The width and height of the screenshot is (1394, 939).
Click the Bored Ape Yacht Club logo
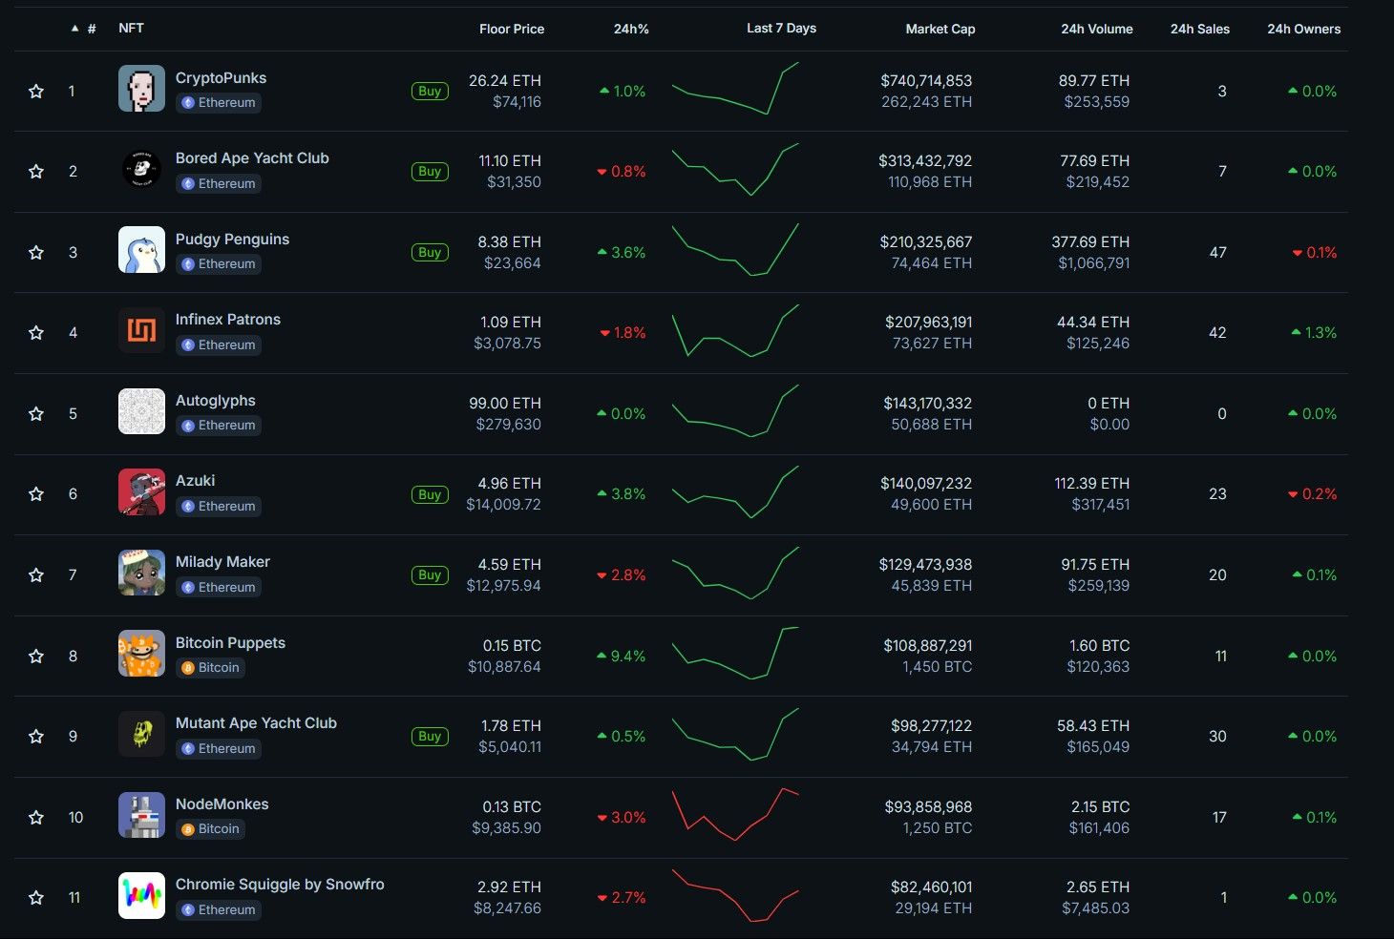pos(141,170)
